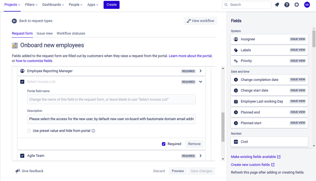Enable Use preset value and hide from portal
Image resolution: width=316 pixels, height=181 pixels.
29,131
